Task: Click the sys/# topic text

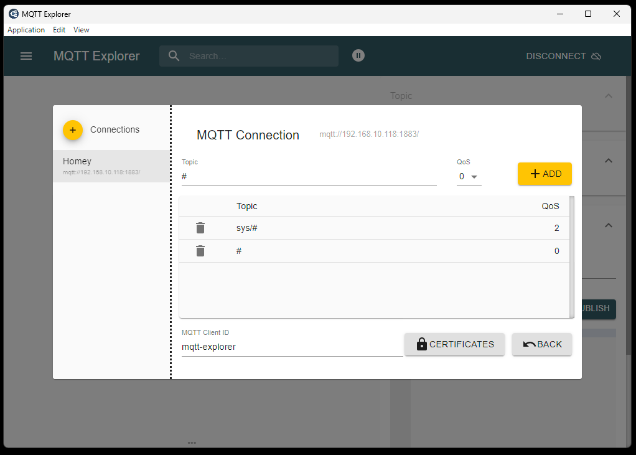Action: coord(246,228)
